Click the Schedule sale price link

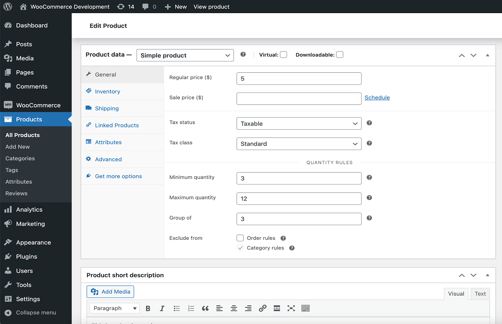[377, 97]
